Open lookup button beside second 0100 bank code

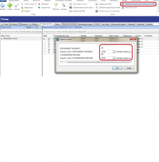pyautogui.click(x=114, y=58)
